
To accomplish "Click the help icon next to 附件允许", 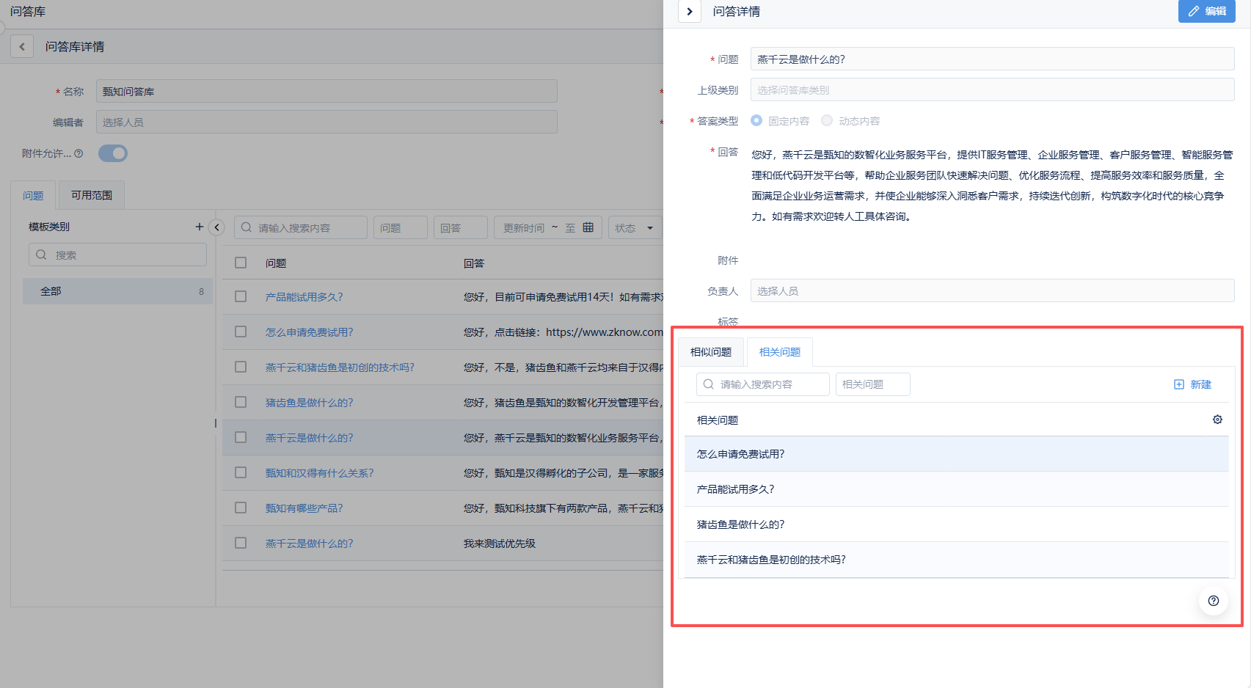I will tap(79, 153).
